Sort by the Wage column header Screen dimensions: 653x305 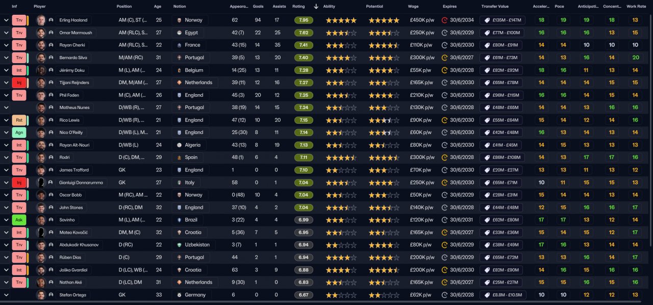coord(413,7)
